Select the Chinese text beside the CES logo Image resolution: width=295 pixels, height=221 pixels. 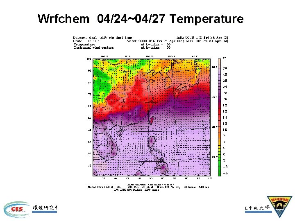pos(45,207)
